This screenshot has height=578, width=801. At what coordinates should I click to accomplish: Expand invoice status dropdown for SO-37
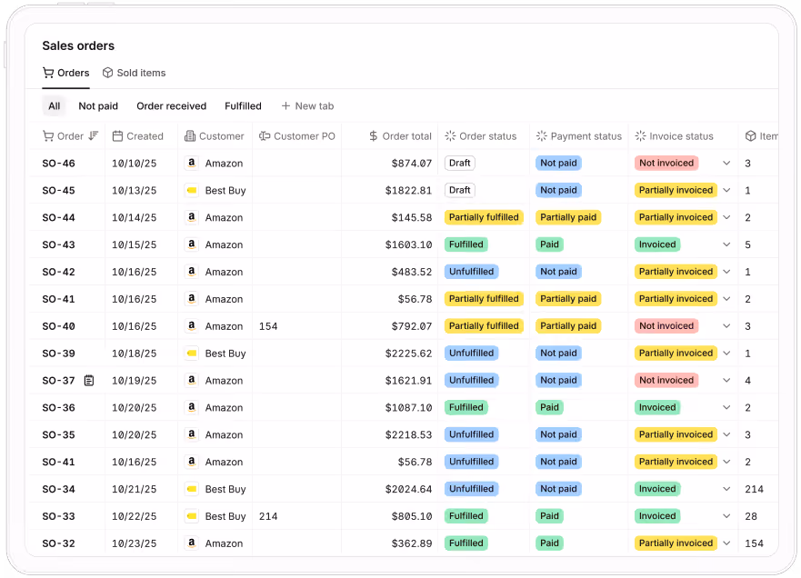[x=726, y=381]
